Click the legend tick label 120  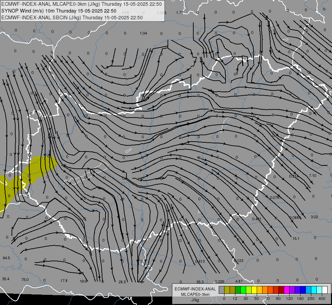(x=289, y=299)
